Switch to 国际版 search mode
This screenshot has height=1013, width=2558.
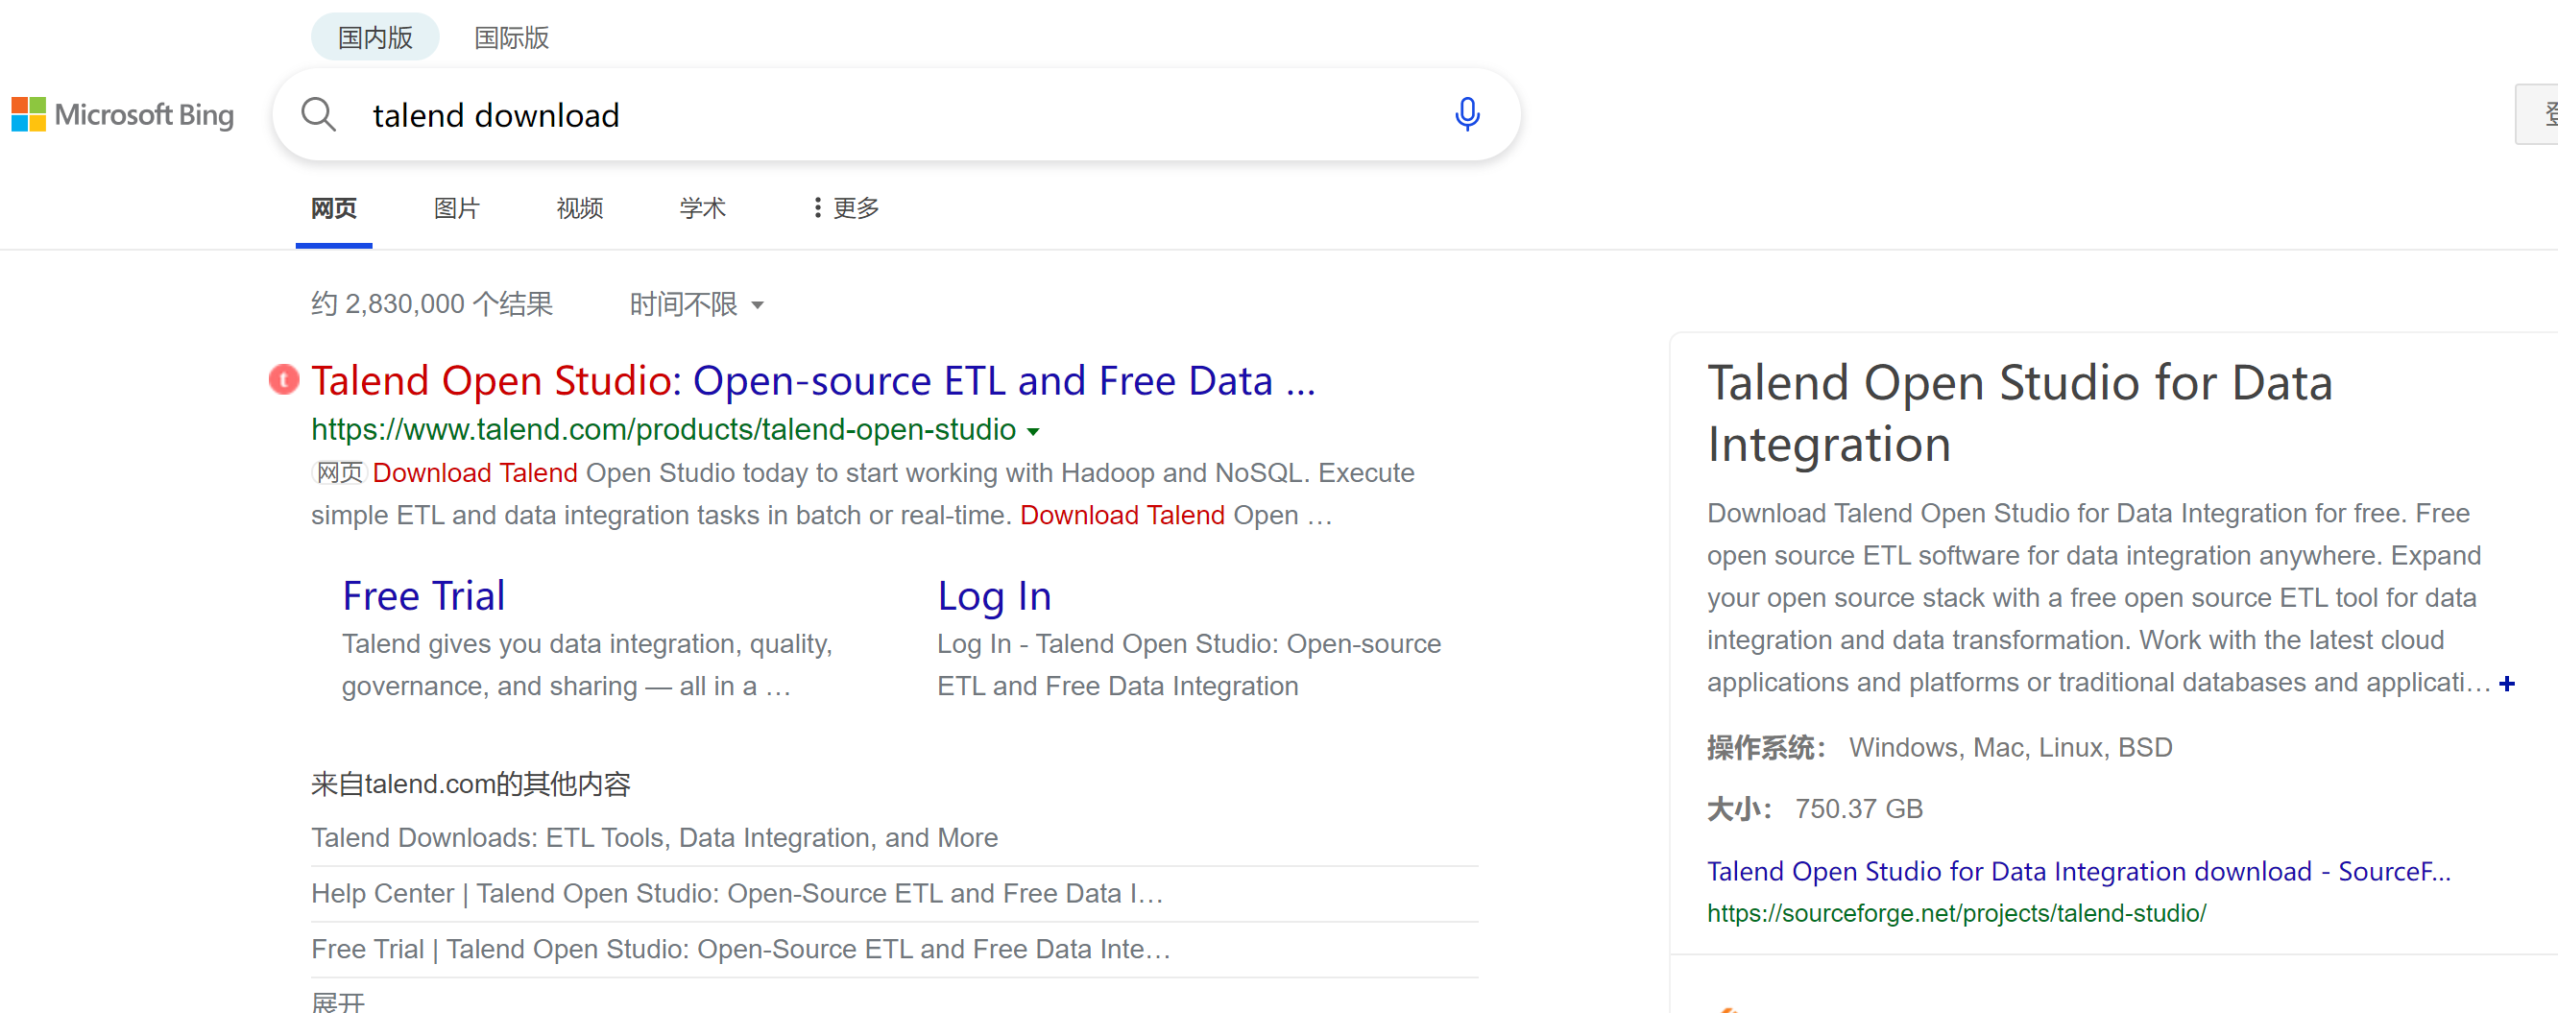click(x=512, y=37)
